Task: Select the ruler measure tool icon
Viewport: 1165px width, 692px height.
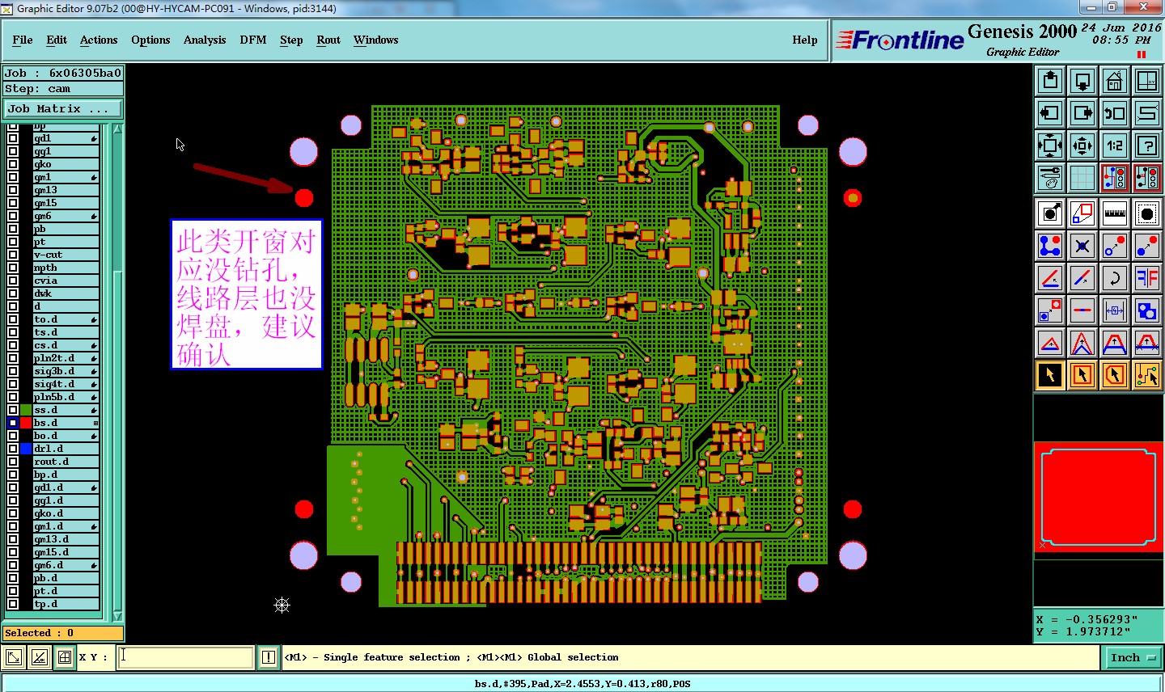Action: (x=1115, y=213)
